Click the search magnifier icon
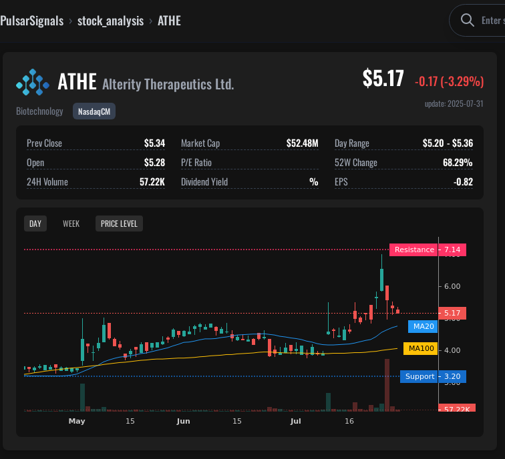 coord(467,20)
